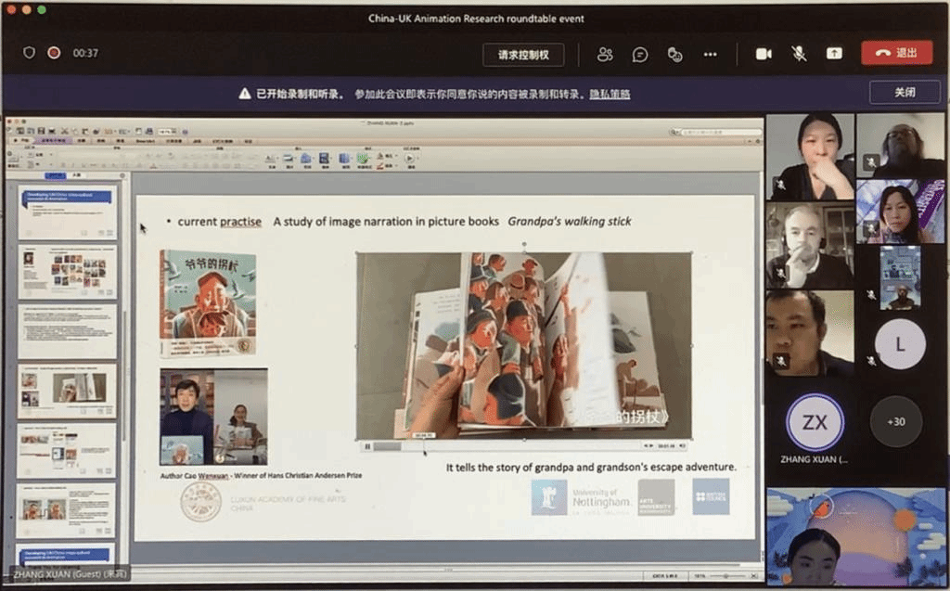The height and width of the screenshot is (591, 950).
Task: Click the meeting security shield icon
Action: (29, 53)
